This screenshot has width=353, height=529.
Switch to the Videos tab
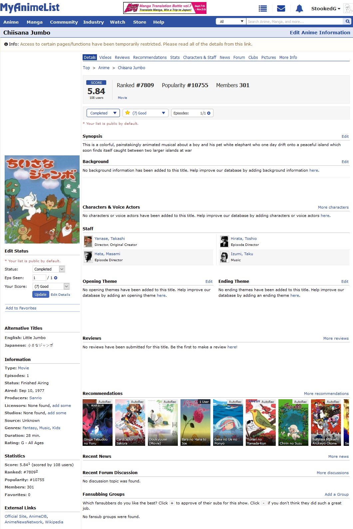[x=105, y=58]
